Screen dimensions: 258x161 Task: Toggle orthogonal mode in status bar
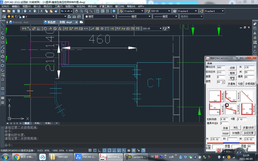point(100,150)
